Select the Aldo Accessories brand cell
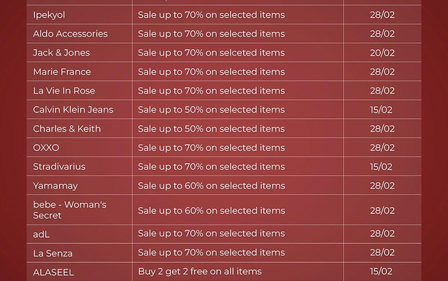The height and width of the screenshot is (281, 448). click(x=70, y=34)
